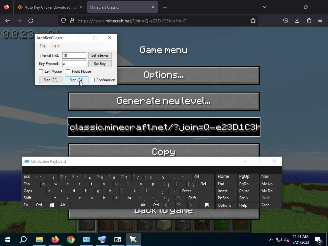Open the Windows Start menu

pyautogui.click(x=8, y=240)
